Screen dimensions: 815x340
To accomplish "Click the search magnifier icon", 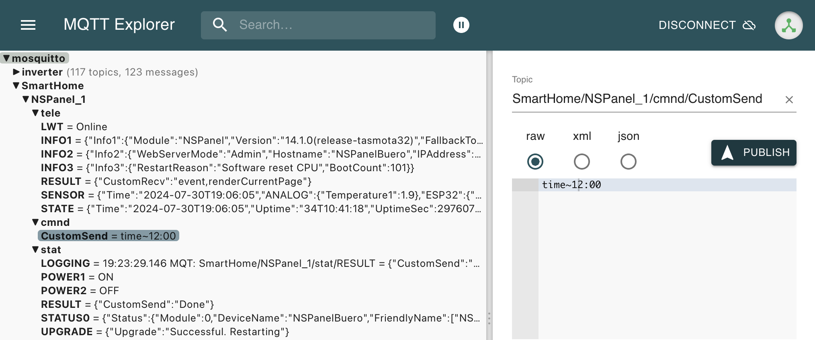I will tap(220, 25).
